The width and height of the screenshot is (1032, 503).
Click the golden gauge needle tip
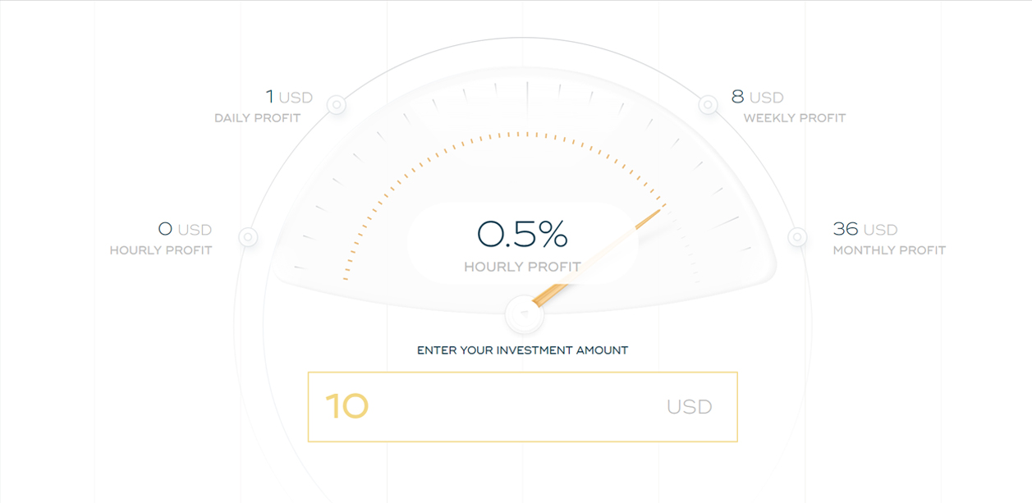(x=657, y=213)
